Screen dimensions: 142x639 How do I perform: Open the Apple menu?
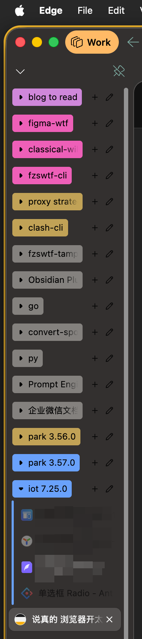(x=20, y=11)
